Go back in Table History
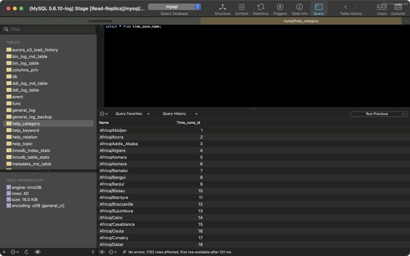 [345, 7]
